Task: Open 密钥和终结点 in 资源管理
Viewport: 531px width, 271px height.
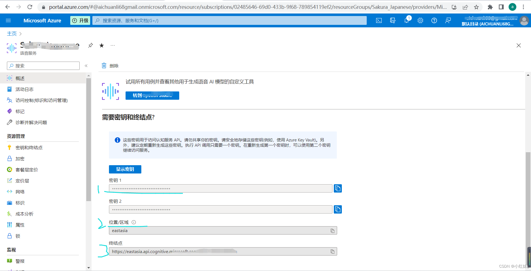Action: [29, 147]
